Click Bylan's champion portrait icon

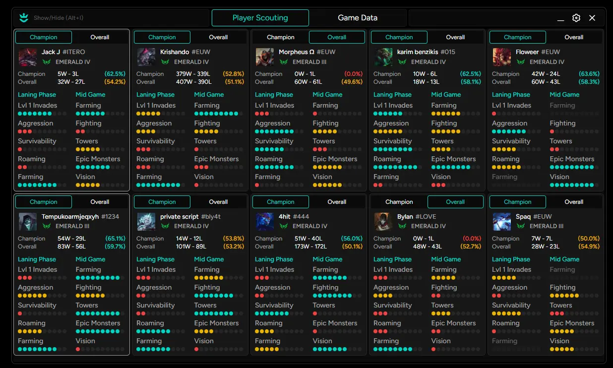click(x=383, y=222)
